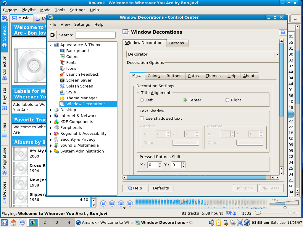Click the Klipper clipboard tray icon
The height and width of the screenshot is (227, 303).
(x=219, y=223)
